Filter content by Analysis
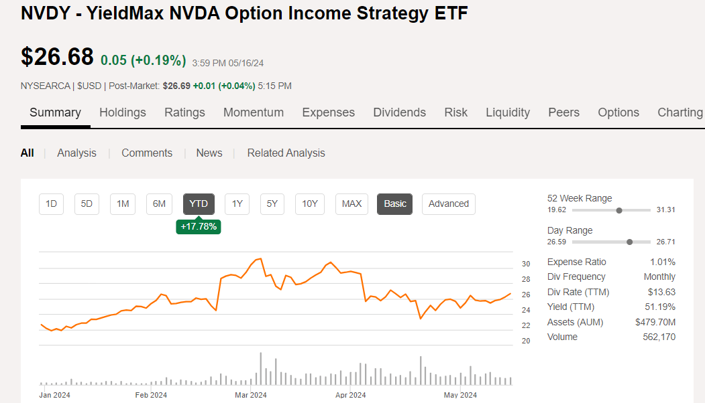The image size is (705, 403). (x=76, y=153)
